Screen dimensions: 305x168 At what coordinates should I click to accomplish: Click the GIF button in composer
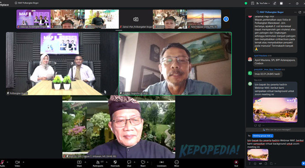(260, 164)
